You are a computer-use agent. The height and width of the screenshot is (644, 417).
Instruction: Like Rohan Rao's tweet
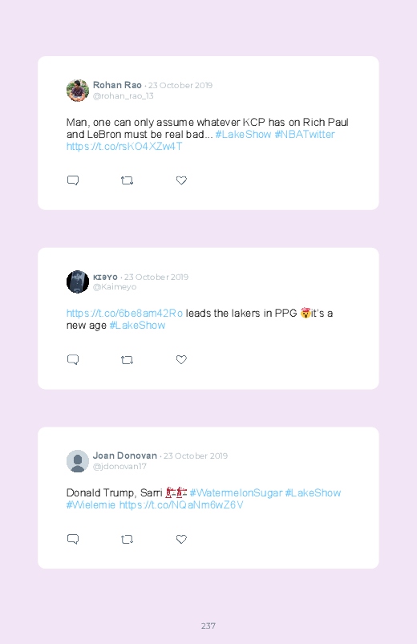181,180
